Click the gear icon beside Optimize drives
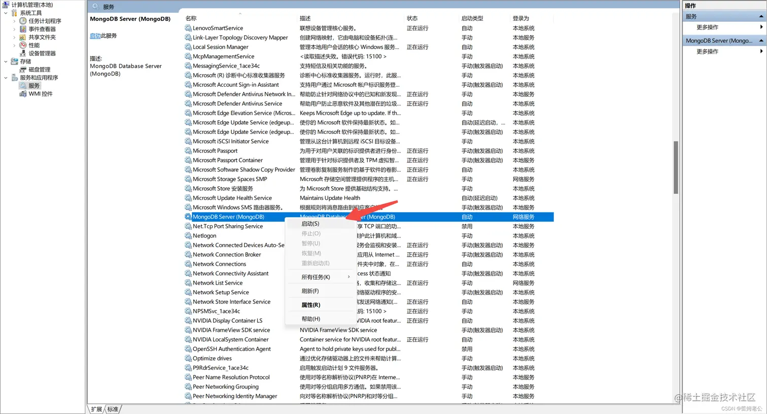 188,358
